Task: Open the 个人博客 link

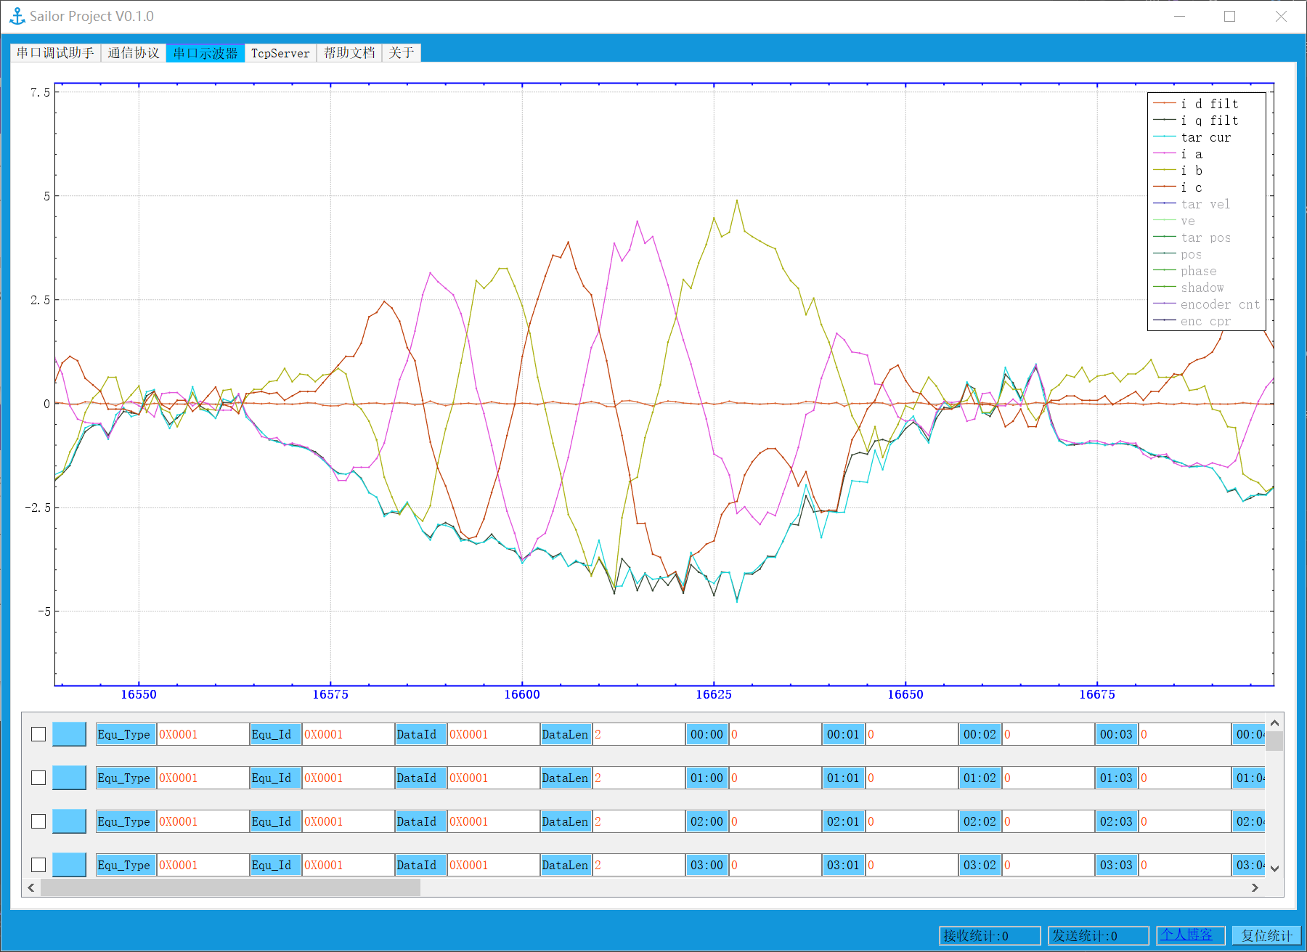Action: pyautogui.click(x=1186, y=935)
